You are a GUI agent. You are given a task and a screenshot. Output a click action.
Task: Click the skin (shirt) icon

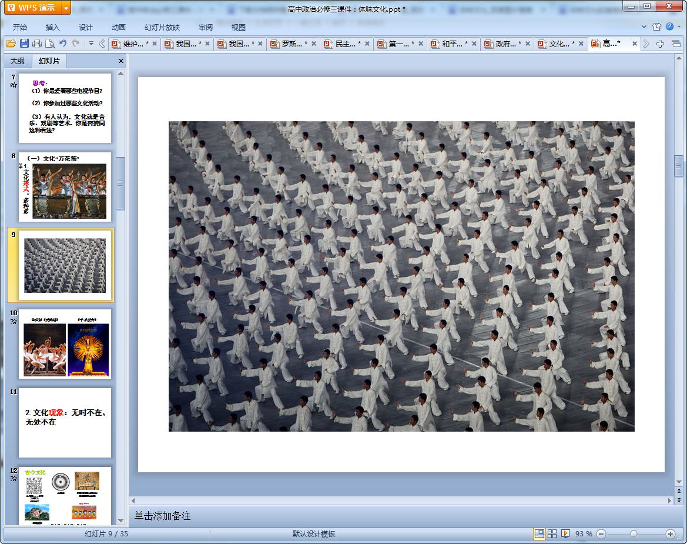pos(656,26)
